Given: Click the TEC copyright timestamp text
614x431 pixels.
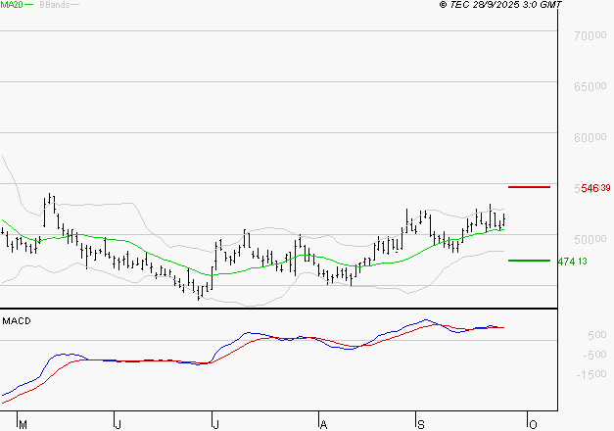Looking at the screenshot, I should (x=500, y=6).
